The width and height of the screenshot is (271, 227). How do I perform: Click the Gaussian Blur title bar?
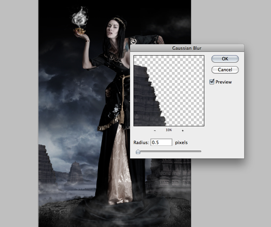187,48
